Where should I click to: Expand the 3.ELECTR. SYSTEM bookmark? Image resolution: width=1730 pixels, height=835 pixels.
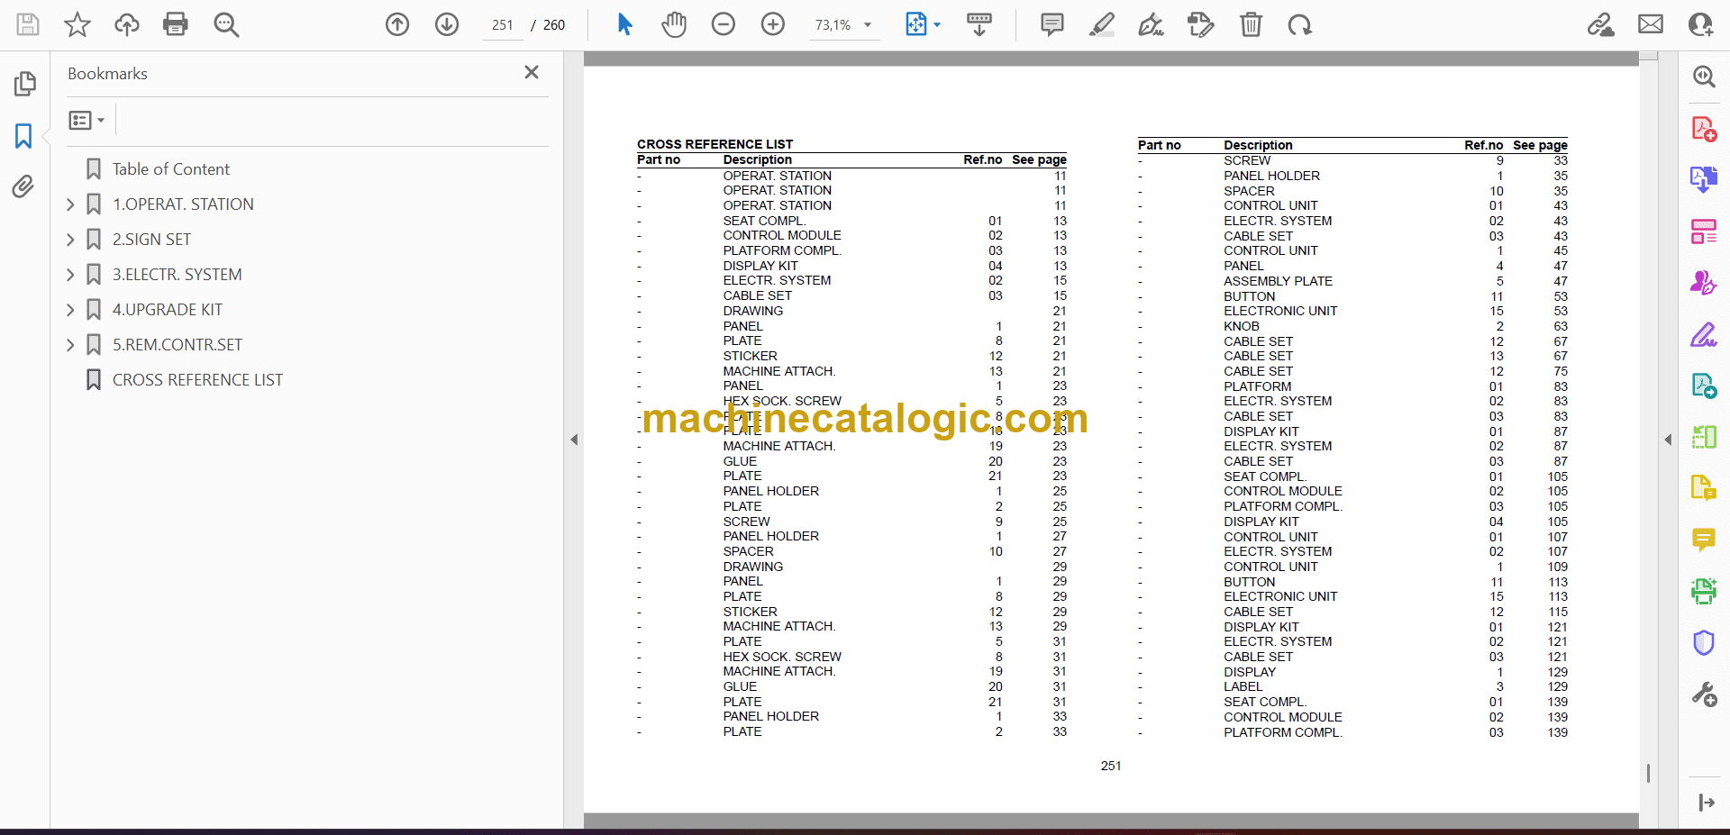70,275
